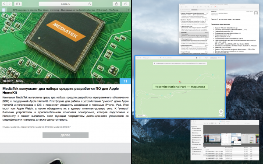The image size is (263, 164).
Task: Click the 4pda.ru address bar
Action: (x=65, y=4)
